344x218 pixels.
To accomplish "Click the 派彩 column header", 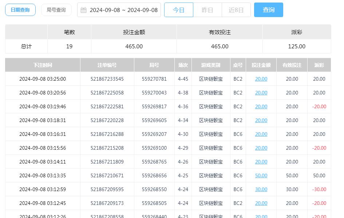I will [x=319, y=65].
